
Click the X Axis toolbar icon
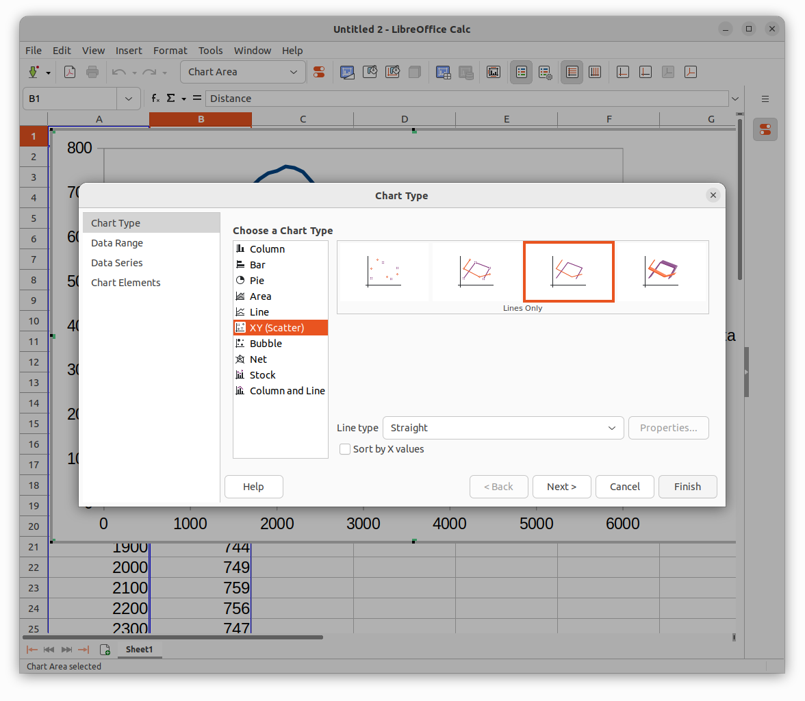(623, 72)
